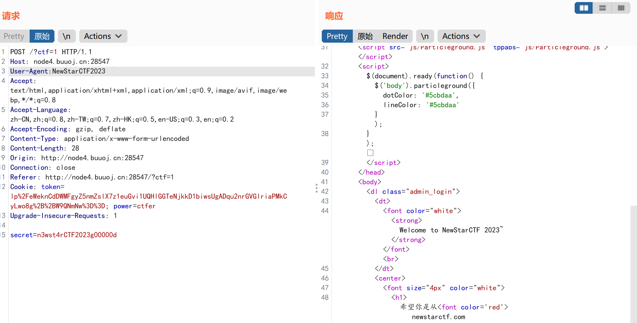Click the panel divider drag handle dots
Screen dimensions: 637x323
pyautogui.click(x=316, y=188)
